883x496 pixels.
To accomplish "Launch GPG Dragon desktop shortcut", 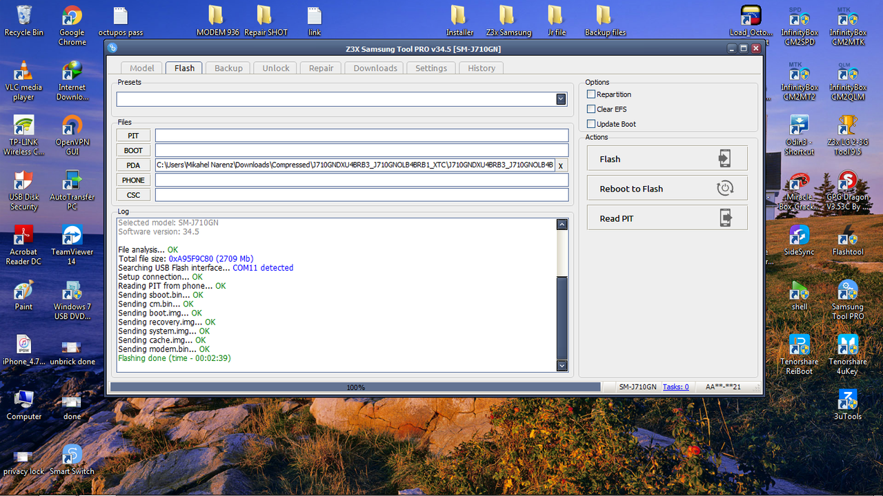I will point(847,190).
